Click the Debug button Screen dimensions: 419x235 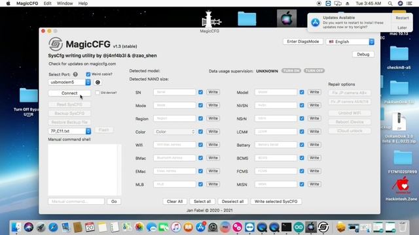click(363, 54)
